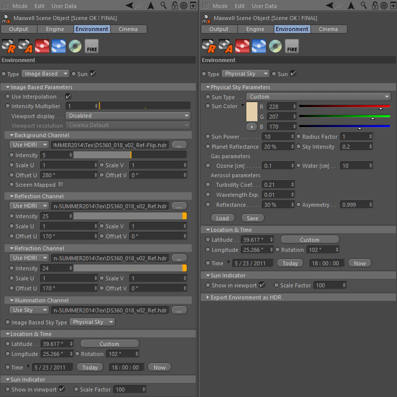Click the back arrow in left panel header

tap(129, 6)
